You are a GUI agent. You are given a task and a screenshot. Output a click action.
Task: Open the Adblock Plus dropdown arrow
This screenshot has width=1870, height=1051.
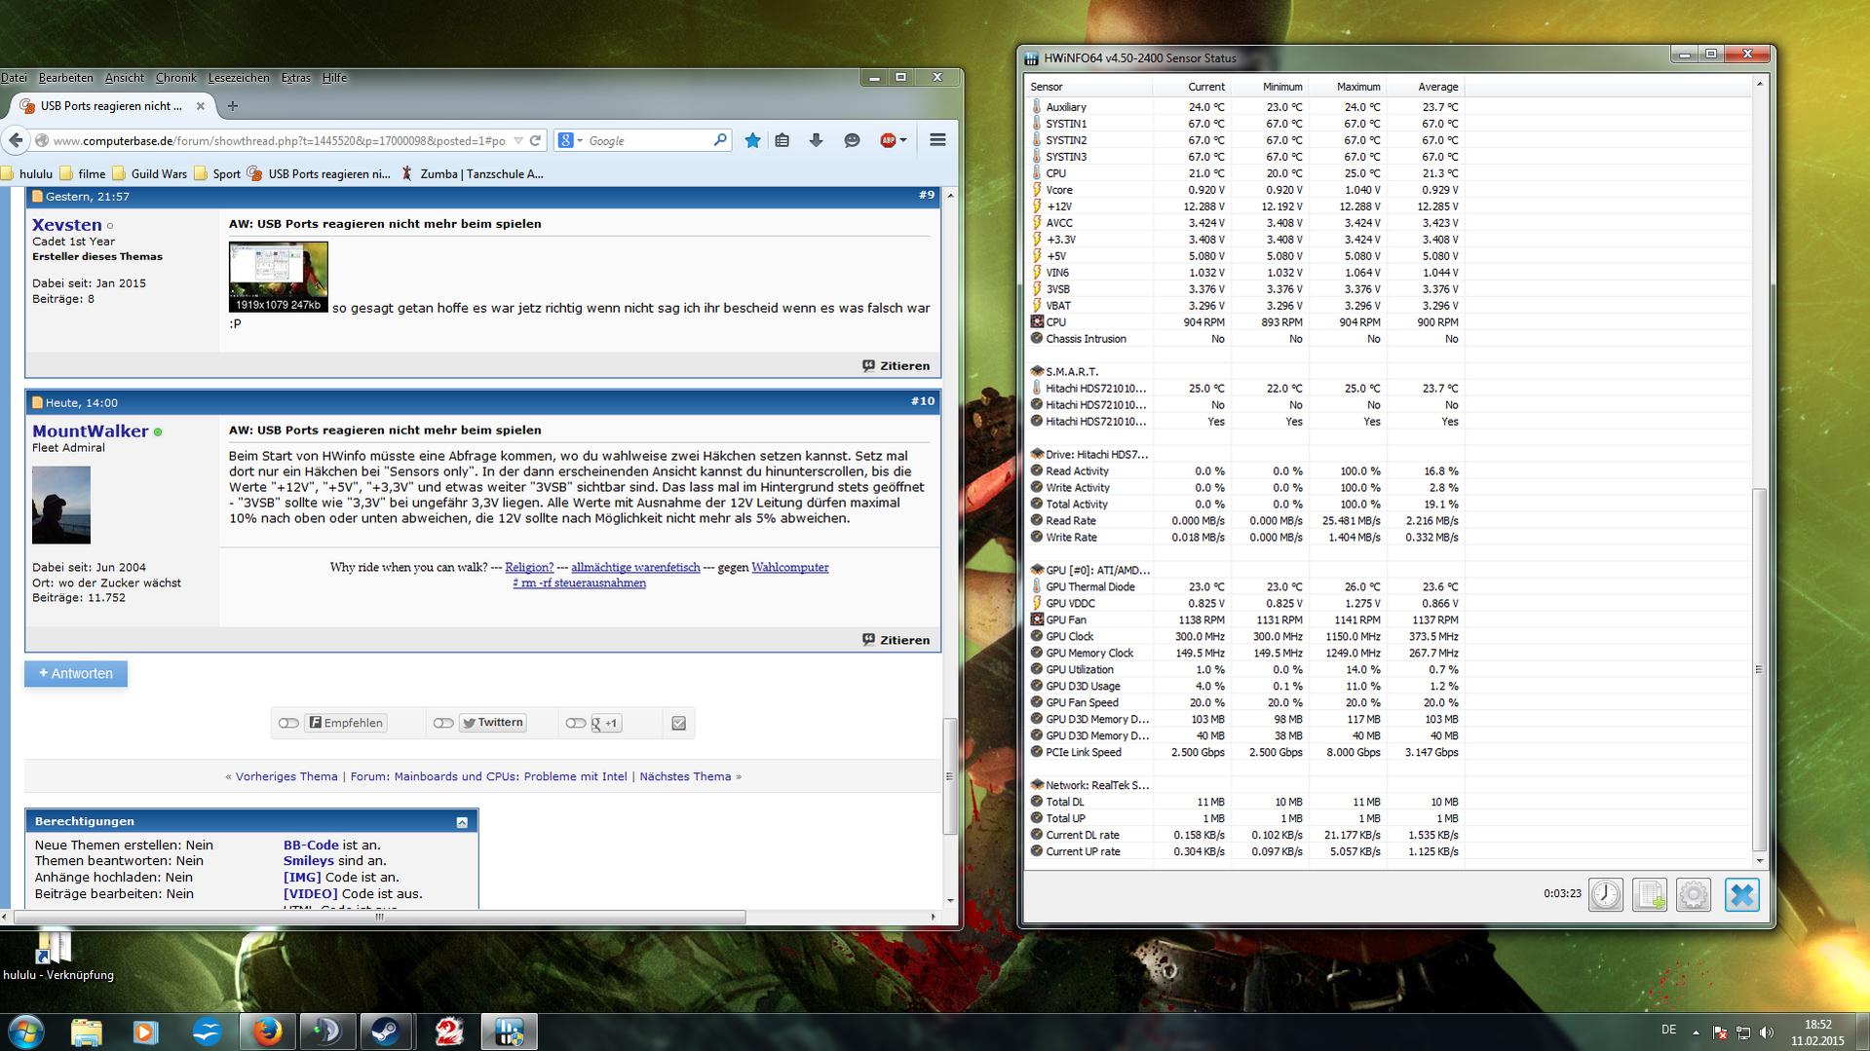click(903, 140)
